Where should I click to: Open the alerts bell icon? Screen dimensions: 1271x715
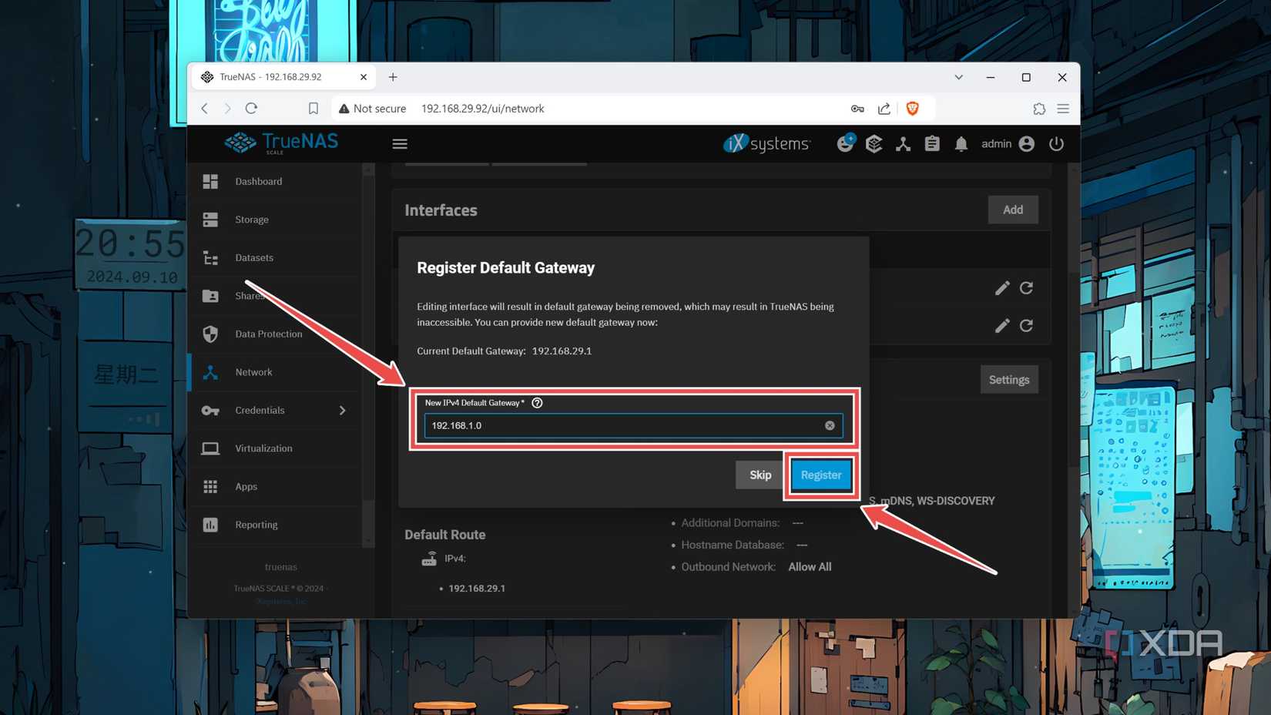click(961, 144)
